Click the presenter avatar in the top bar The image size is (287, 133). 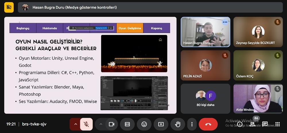tap(25, 7)
